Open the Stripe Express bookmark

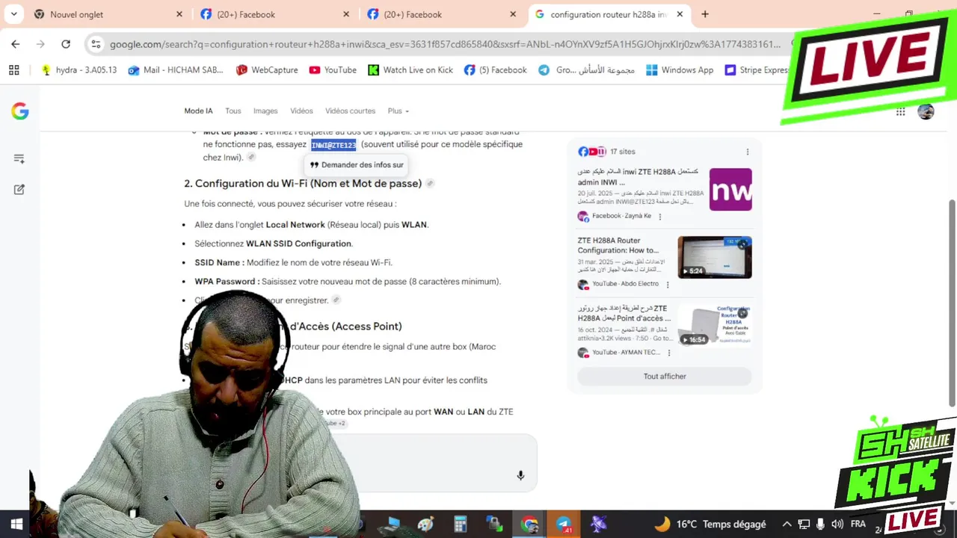[757, 69]
